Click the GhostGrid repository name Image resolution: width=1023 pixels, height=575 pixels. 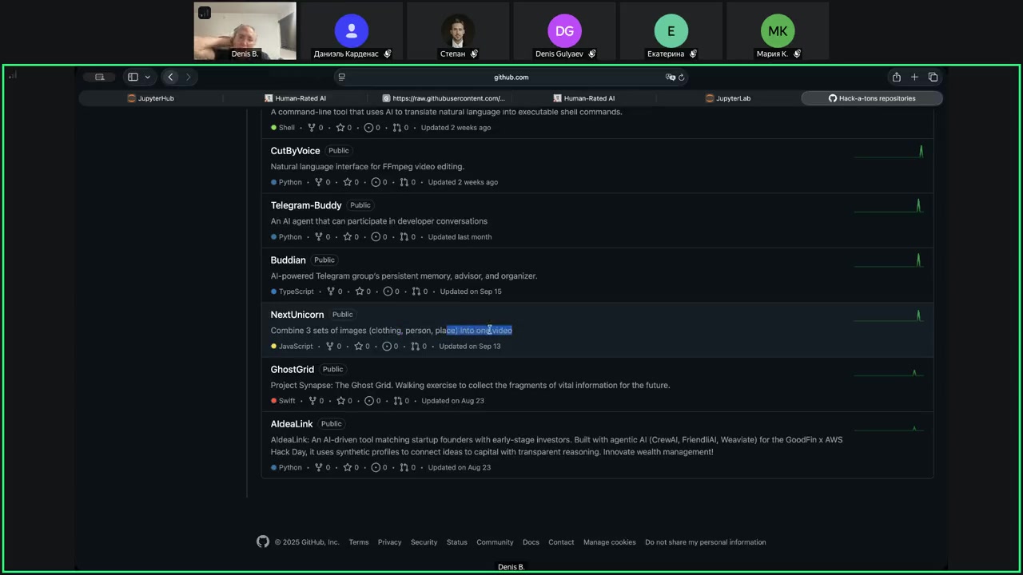coord(292,369)
